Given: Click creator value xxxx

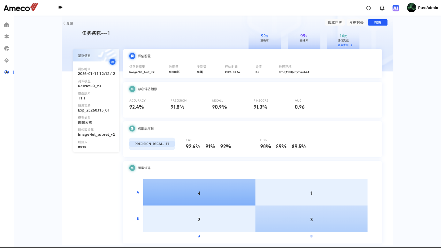Looking at the screenshot, I should click(82, 147).
